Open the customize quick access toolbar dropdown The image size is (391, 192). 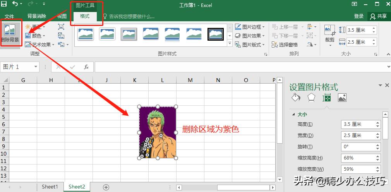[44, 4]
